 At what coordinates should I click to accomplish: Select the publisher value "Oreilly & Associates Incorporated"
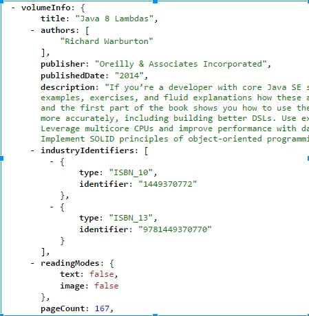pyautogui.click(x=181, y=64)
